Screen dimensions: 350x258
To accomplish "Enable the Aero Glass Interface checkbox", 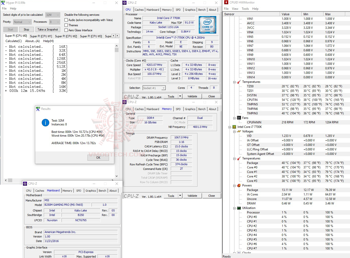I will pyautogui.click(x=66, y=30).
